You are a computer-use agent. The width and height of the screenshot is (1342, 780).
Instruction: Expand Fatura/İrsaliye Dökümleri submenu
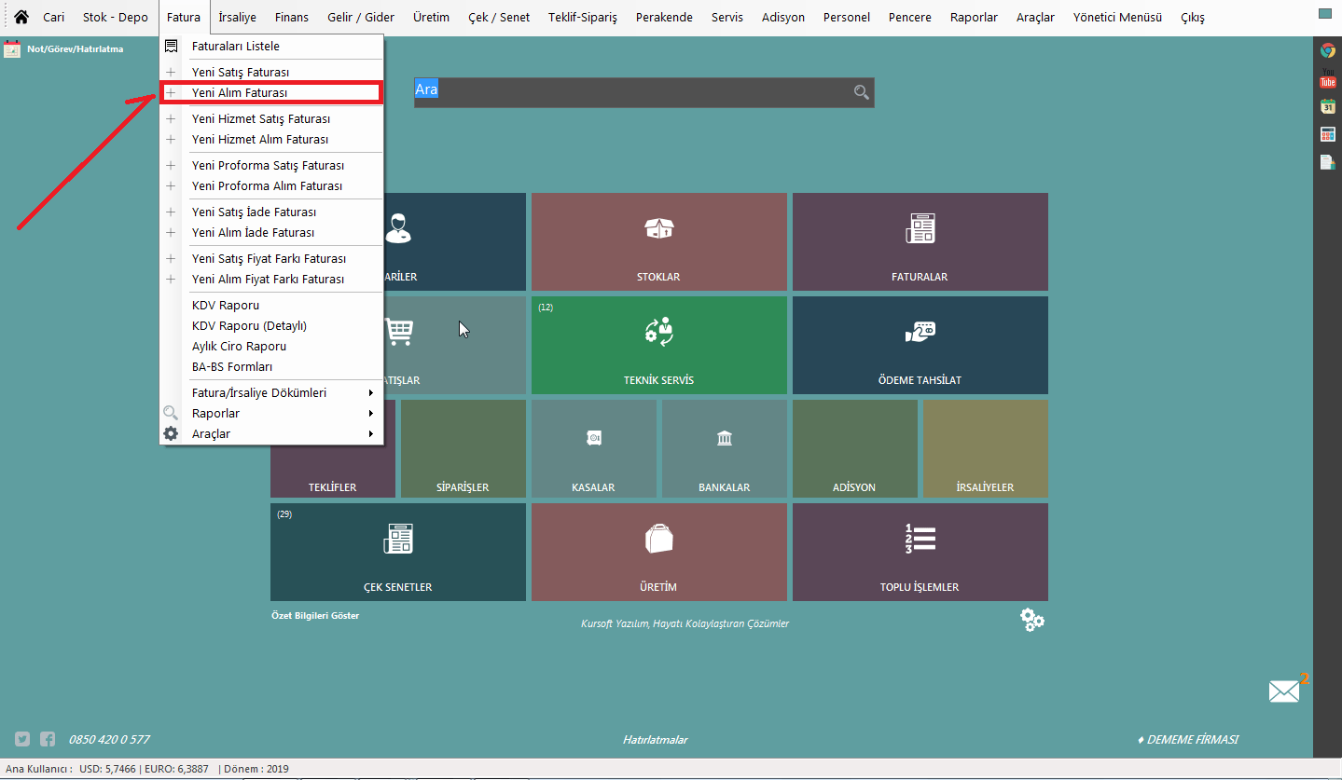click(271, 392)
